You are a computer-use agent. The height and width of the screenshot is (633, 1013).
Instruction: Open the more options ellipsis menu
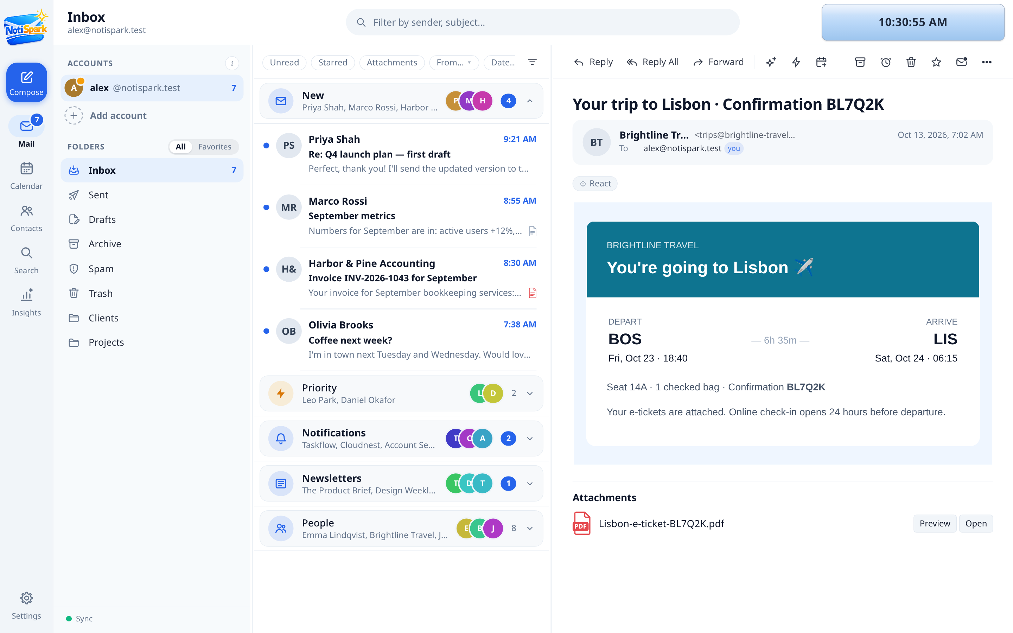(987, 62)
